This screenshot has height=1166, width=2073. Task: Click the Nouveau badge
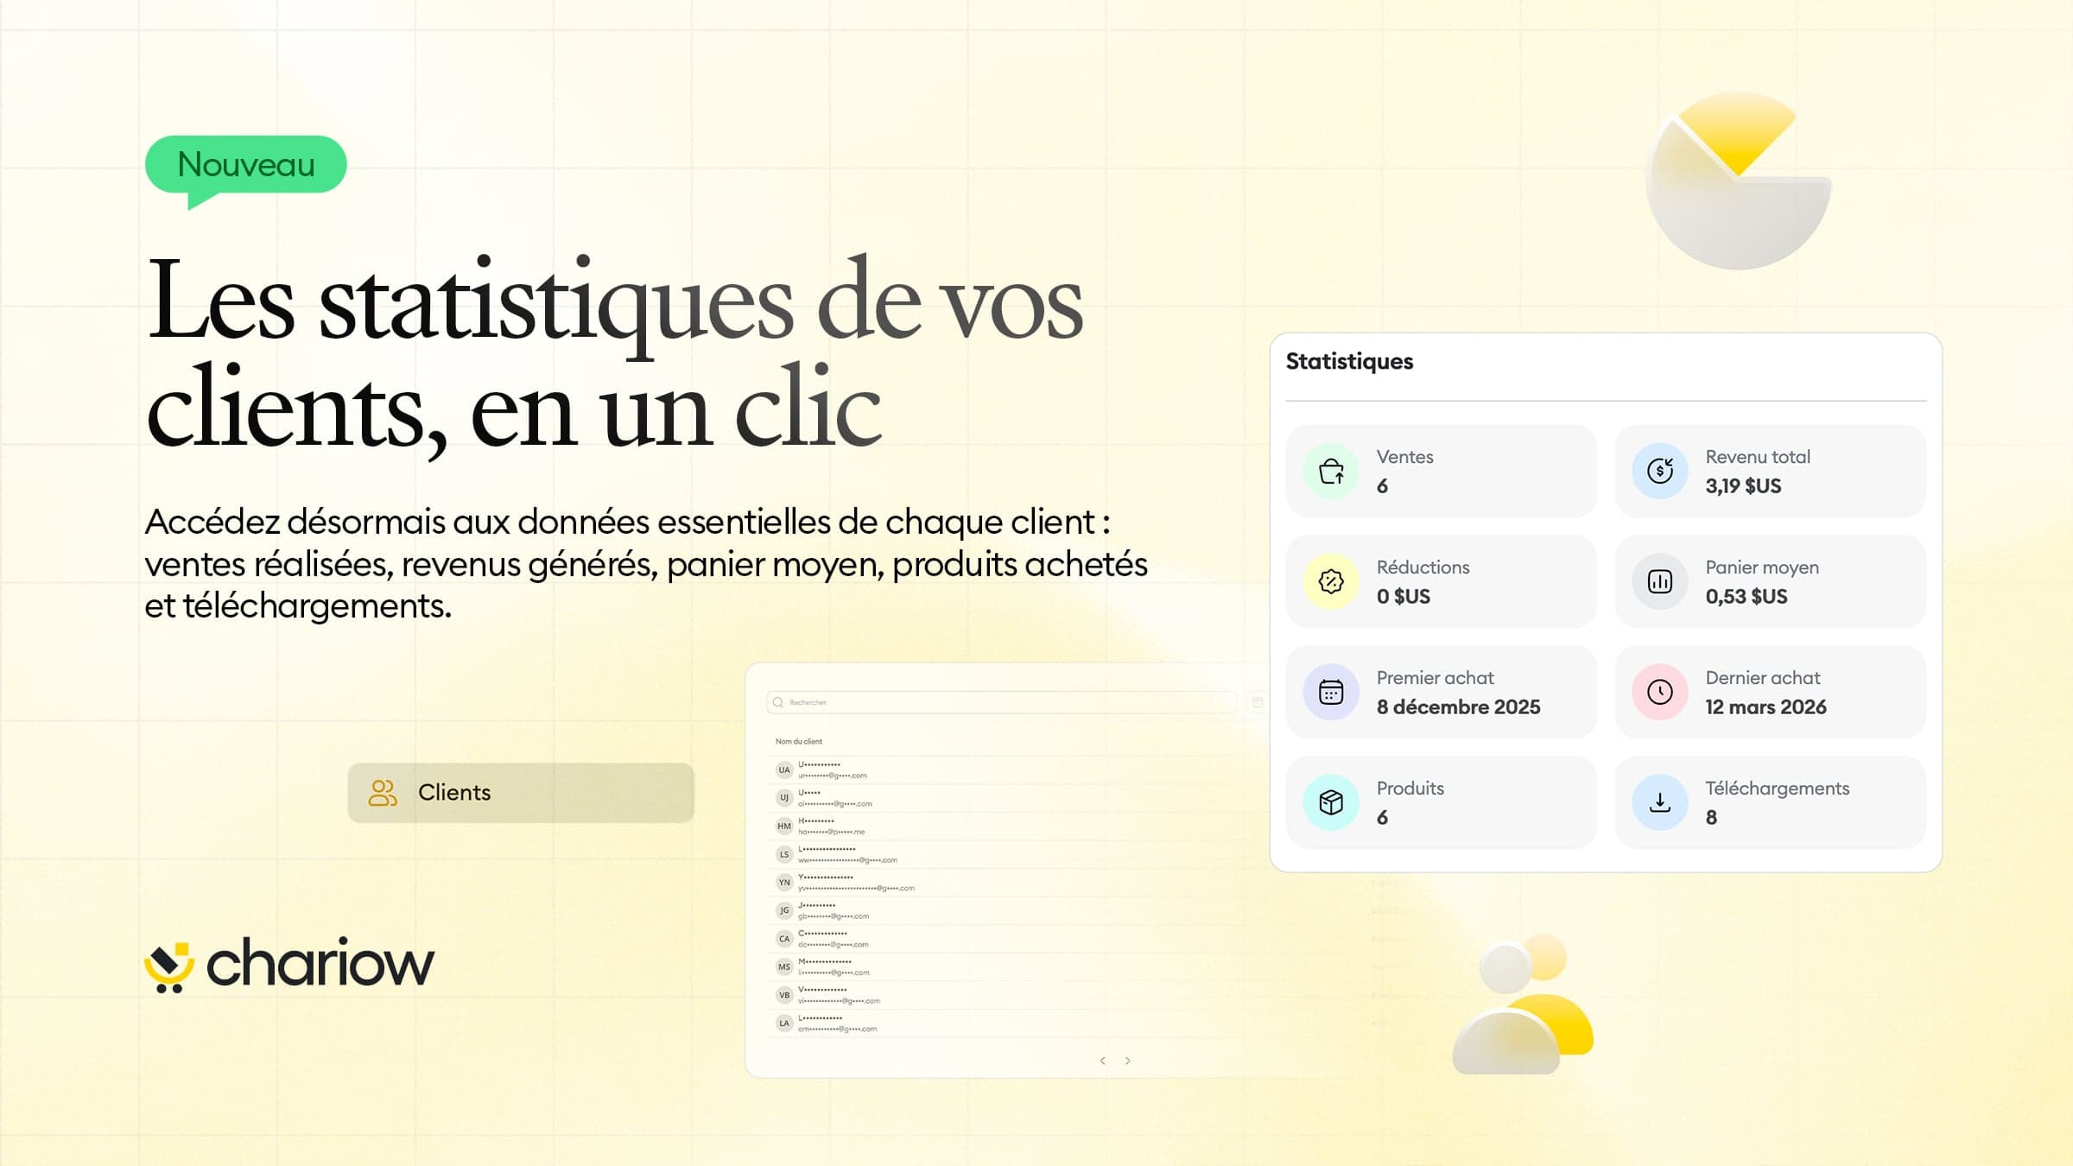click(x=245, y=163)
